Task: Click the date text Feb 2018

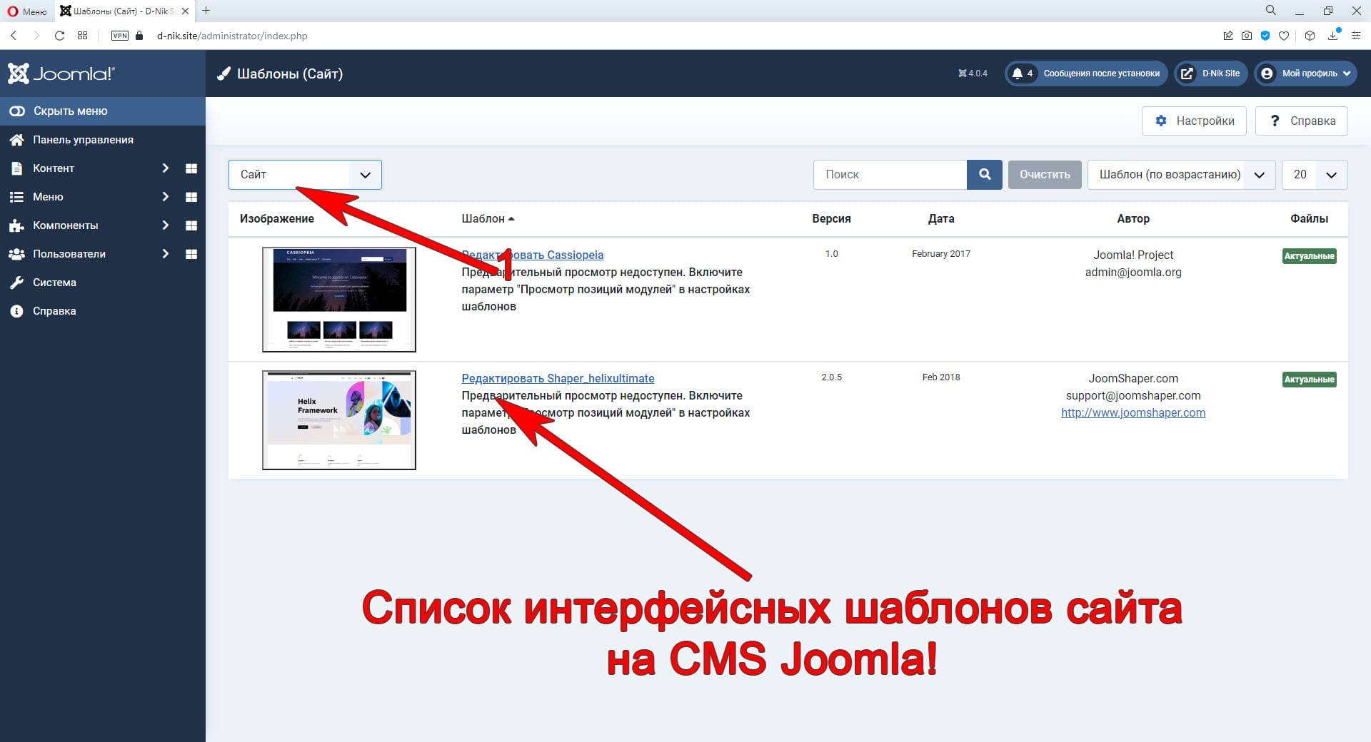Action: 941,377
